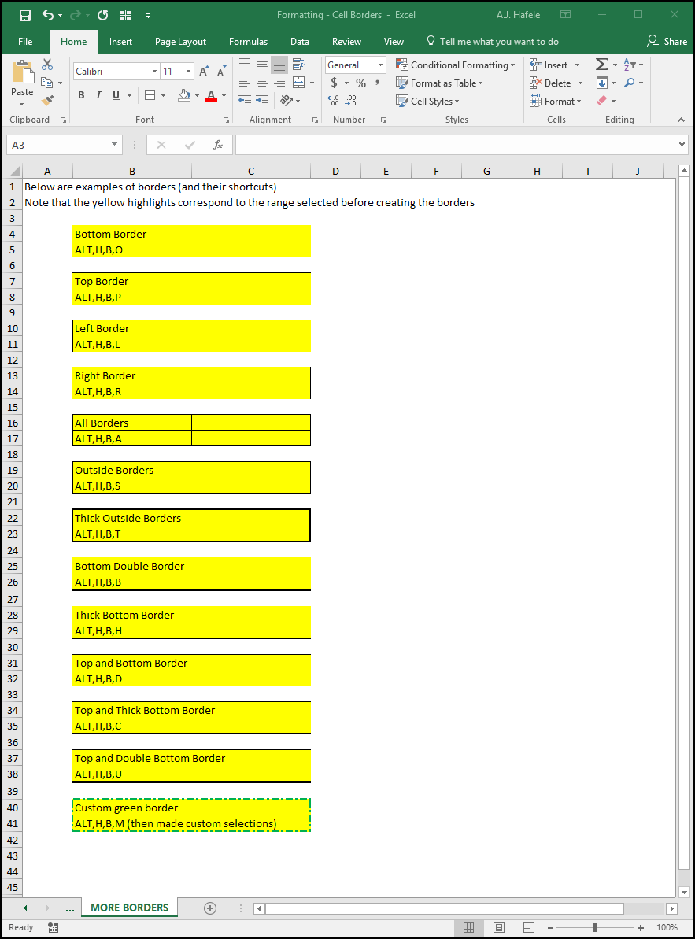Click the Format Painter brush icon
This screenshot has height=939, width=695.
47,101
